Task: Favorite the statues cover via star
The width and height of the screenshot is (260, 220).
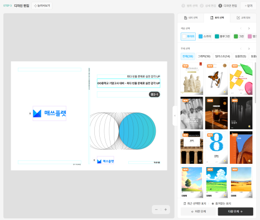Action: click(200, 92)
